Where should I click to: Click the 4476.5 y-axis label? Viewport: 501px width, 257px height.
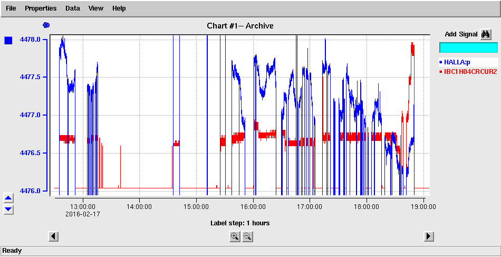point(30,153)
